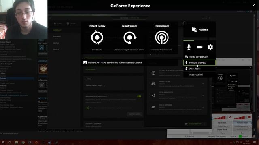Open the Trasmissione broadcast icon
The height and width of the screenshot is (145, 259).
coord(162,37)
